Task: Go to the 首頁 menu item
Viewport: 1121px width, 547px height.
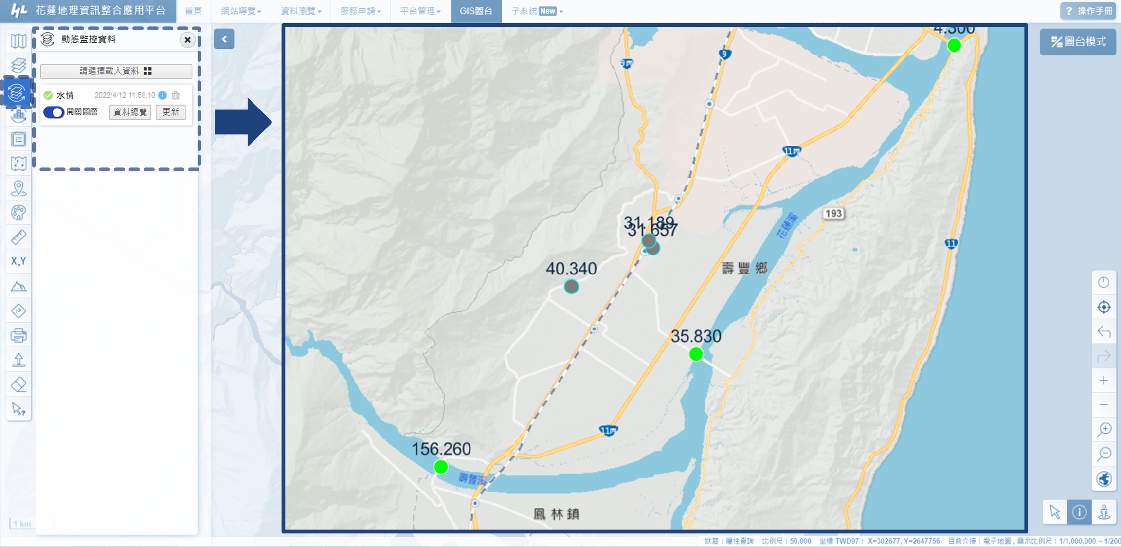Action: 193,11
